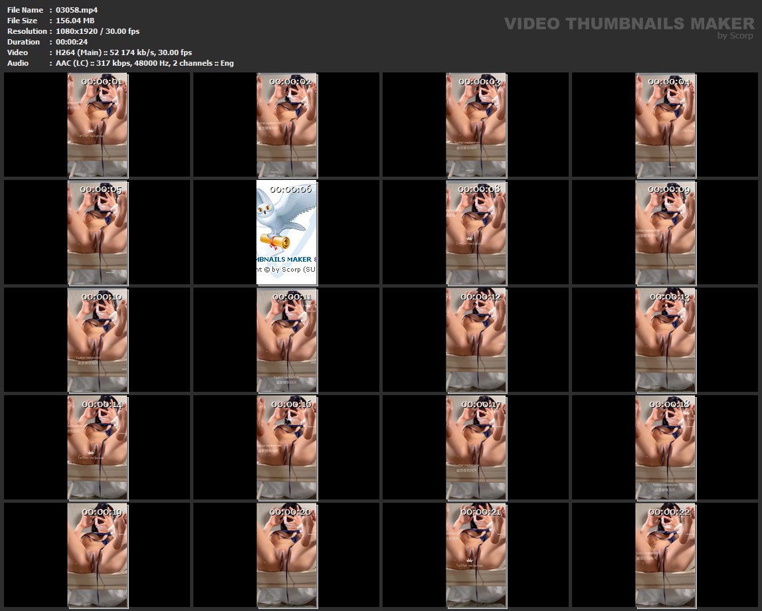
Task: Click the owl logo frame at 00:00:06
Action: tap(287, 232)
